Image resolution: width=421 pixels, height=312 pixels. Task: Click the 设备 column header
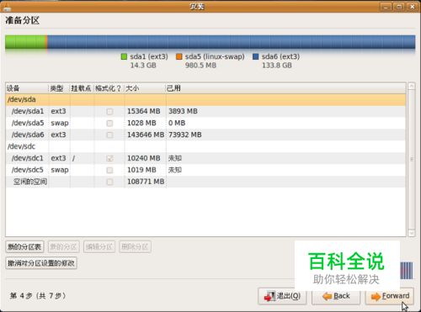[27, 88]
